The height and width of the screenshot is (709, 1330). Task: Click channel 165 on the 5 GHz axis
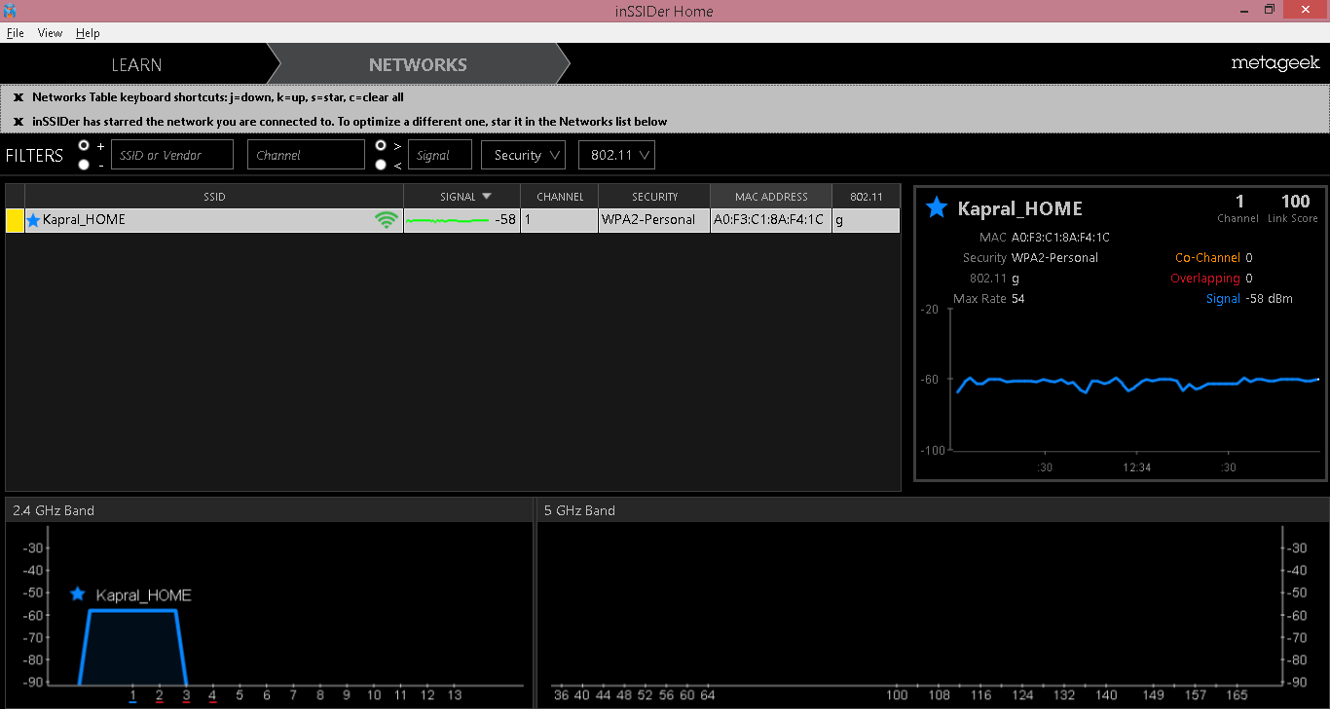[x=1237, y=695]
